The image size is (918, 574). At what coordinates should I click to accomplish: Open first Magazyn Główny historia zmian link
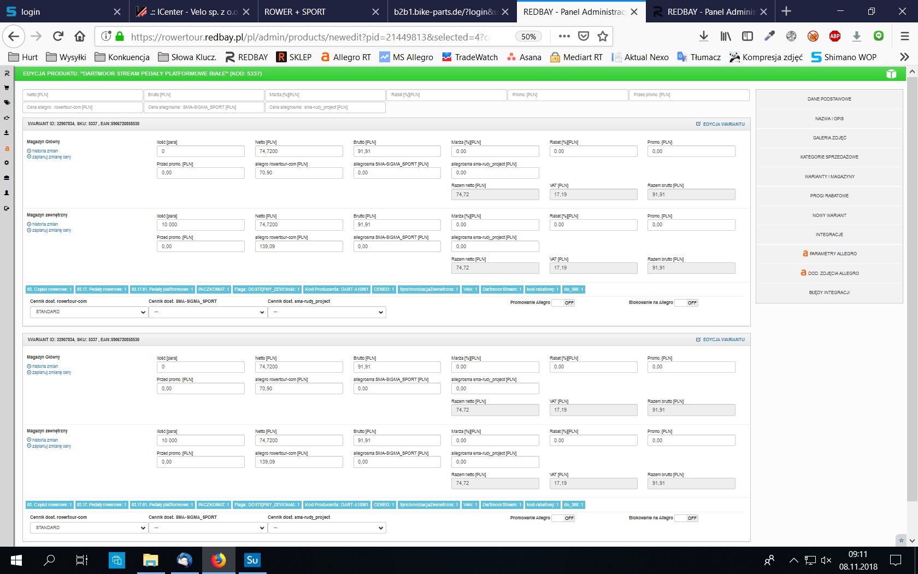coord(45,151)
